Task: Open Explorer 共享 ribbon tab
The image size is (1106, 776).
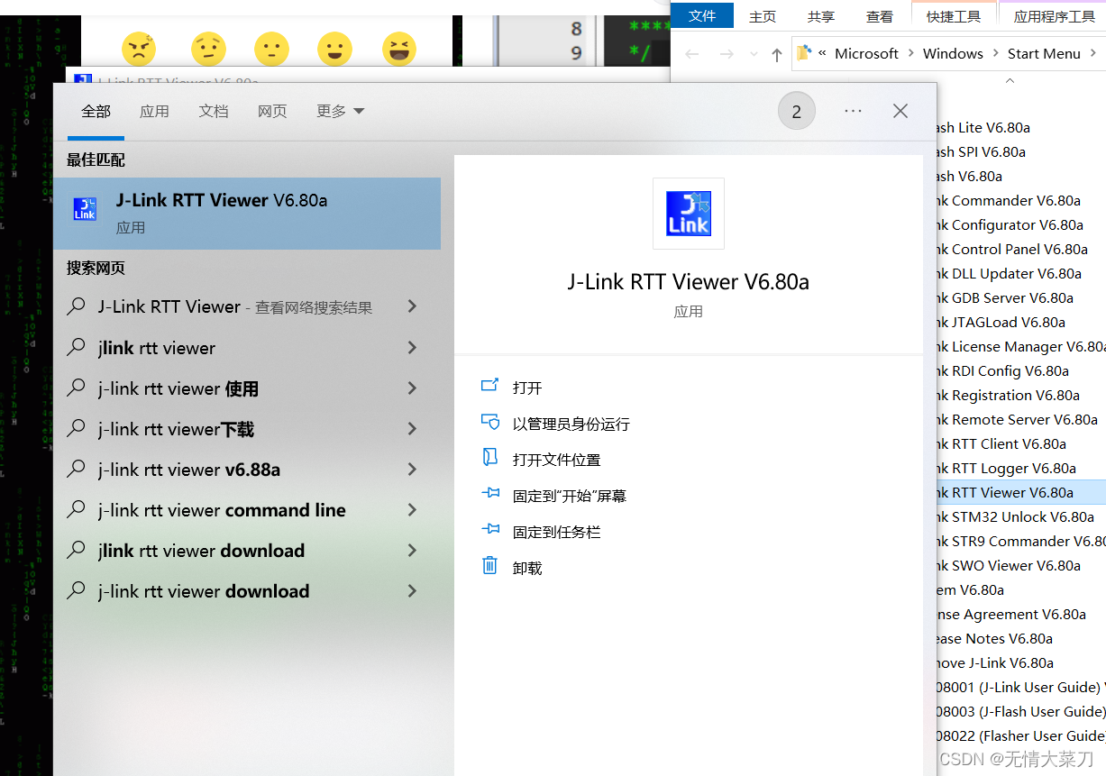Action: point(821,15)
